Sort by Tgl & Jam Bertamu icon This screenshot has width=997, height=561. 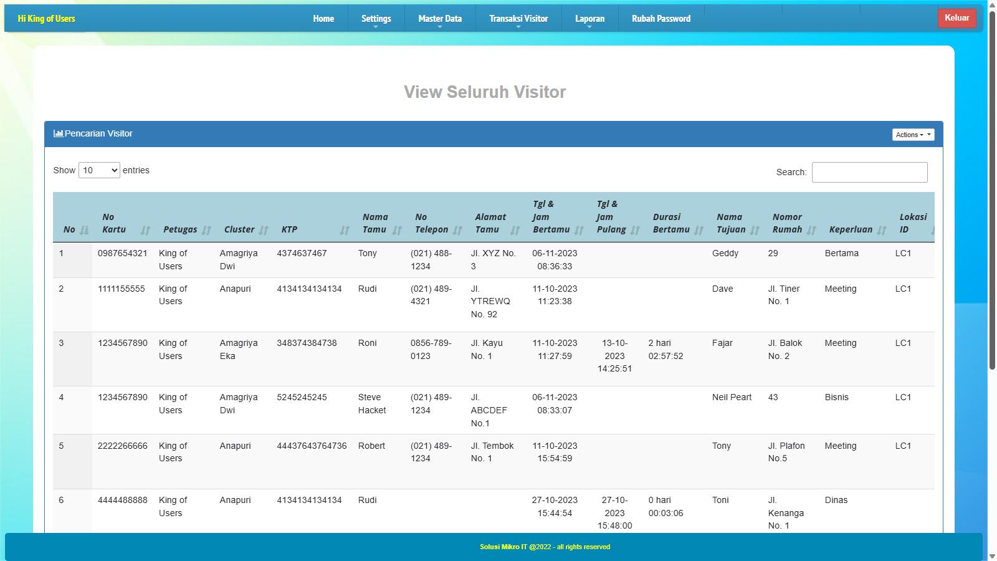click(579, 230)
